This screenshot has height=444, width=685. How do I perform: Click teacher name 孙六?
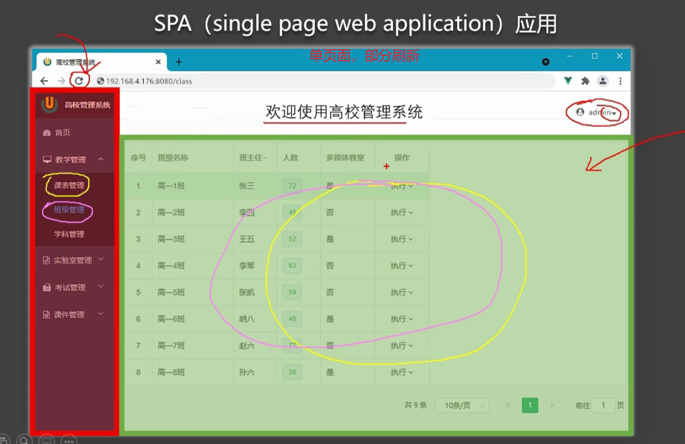(247, 372)
